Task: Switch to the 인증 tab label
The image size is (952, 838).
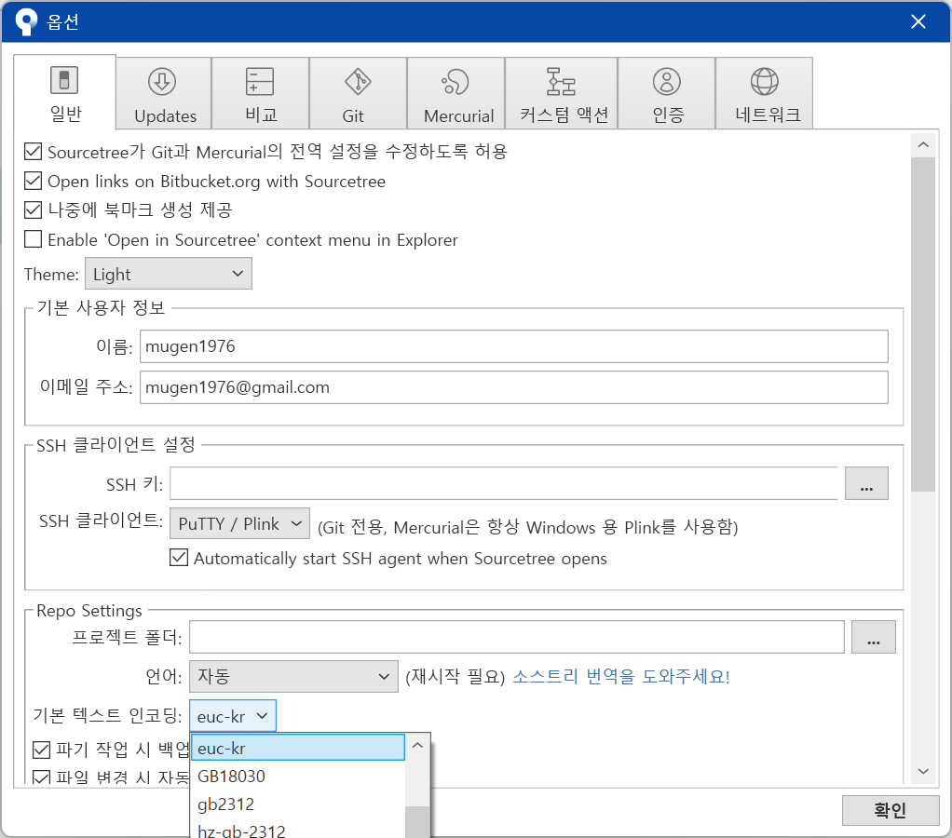Action: tap(669, 115)
